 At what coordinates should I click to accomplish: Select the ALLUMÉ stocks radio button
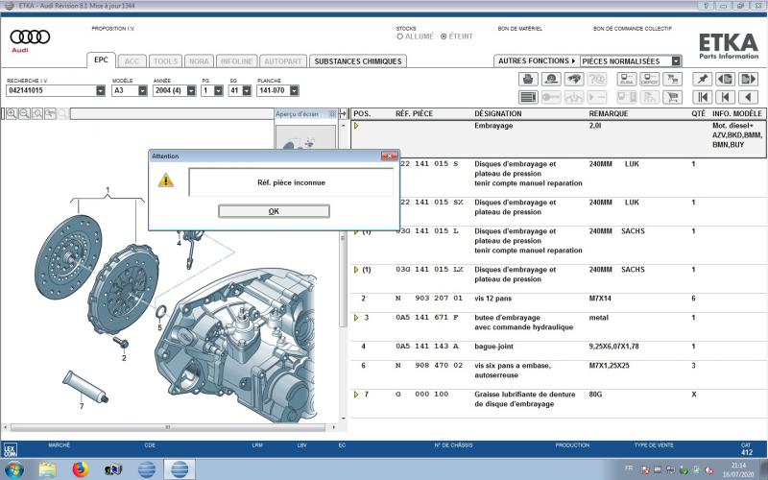(399, 36)
